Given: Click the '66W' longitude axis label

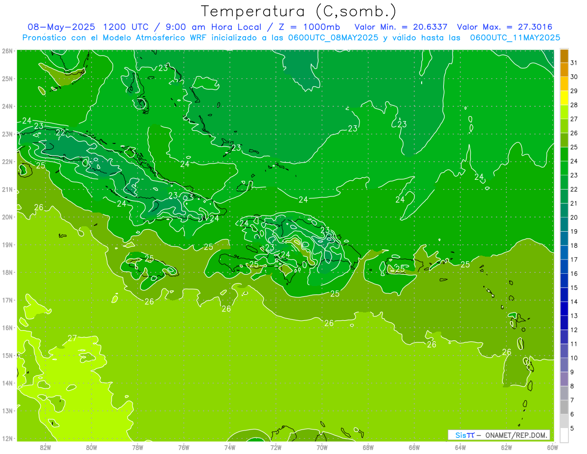Looking at the screenshot, I should 414,447.
